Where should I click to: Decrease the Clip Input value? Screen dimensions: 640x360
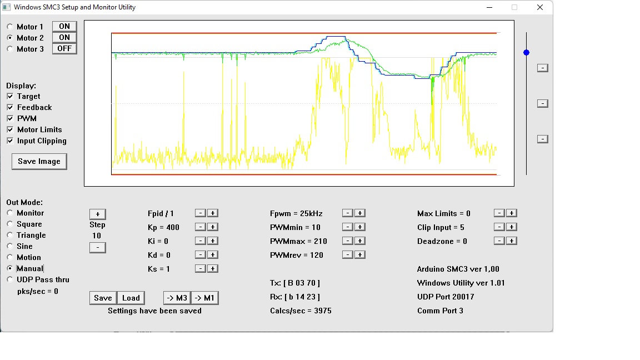499,227
